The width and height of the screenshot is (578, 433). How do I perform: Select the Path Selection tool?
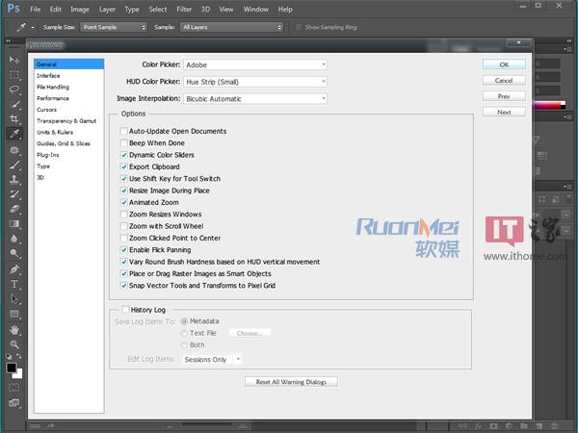coord(14,299)
